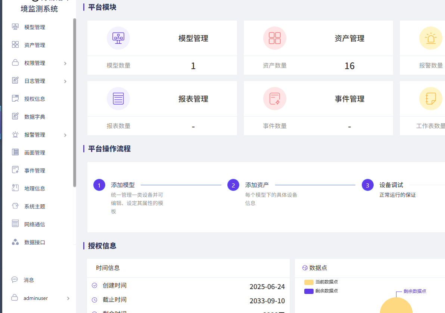Image resolution: width=445 pixels, height=313 pixels.
Task: Click the 创建时间 date 2025-06-24
Action: tap(267, 287)
